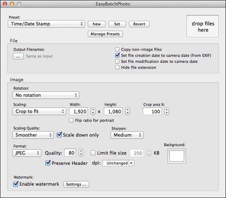
Task: Uncheck Scale down only
Action: tap(59, 135)
